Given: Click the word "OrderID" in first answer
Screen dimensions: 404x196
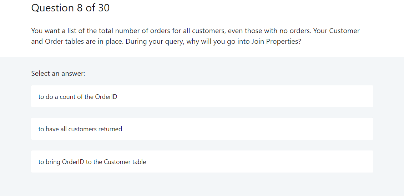Looking at the screenshot, I should [x=106, y=97].
